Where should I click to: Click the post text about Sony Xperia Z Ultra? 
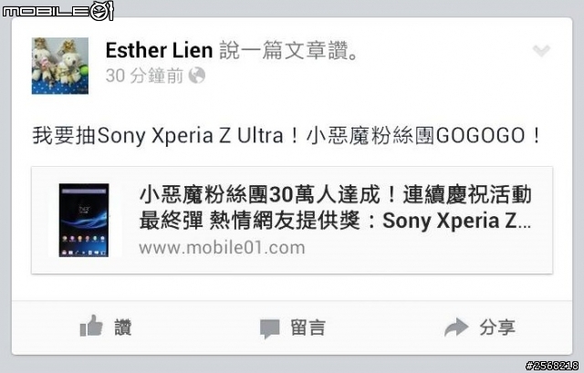[287, 136]
